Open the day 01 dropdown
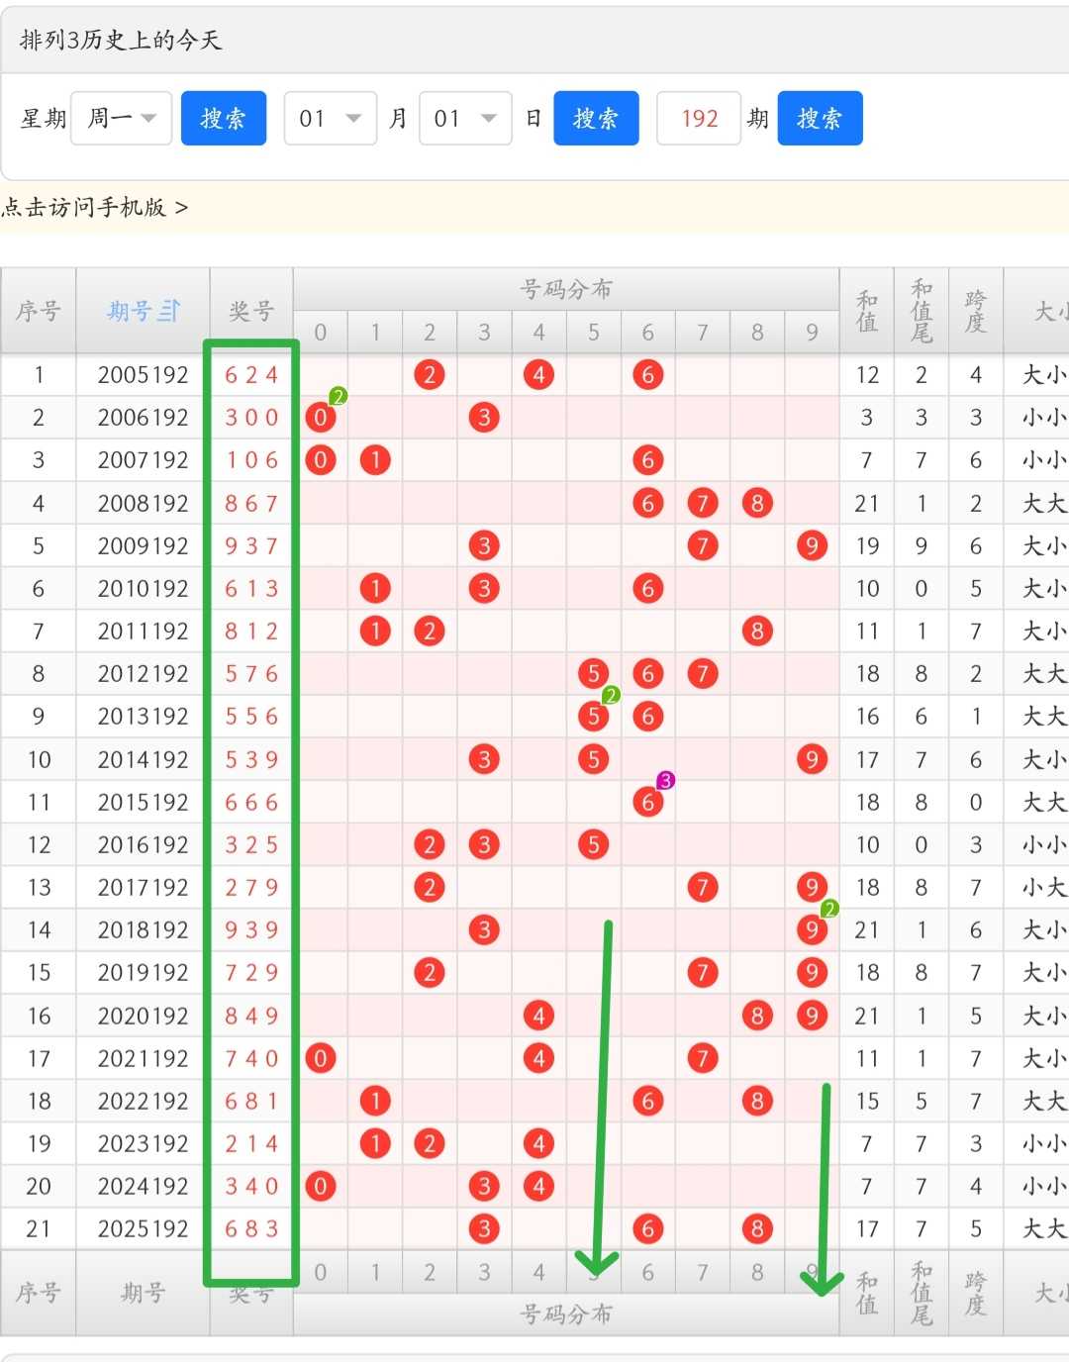This screenshot has height=1362, width=1069. click(x=465, y=119)
